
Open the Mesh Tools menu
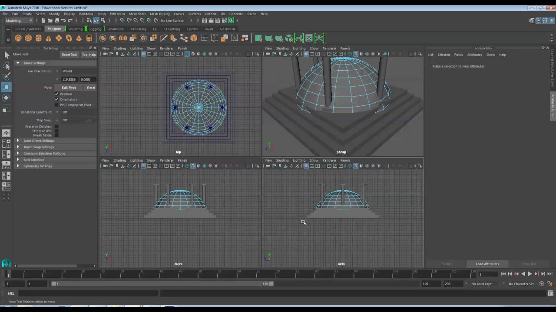pyautogui.click(x=137, y=14)
